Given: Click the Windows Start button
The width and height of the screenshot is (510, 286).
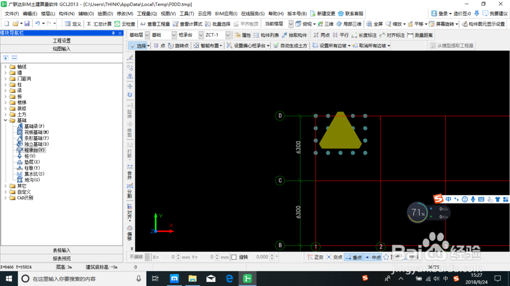Looking at the screenshot, I should coord(9,278).
